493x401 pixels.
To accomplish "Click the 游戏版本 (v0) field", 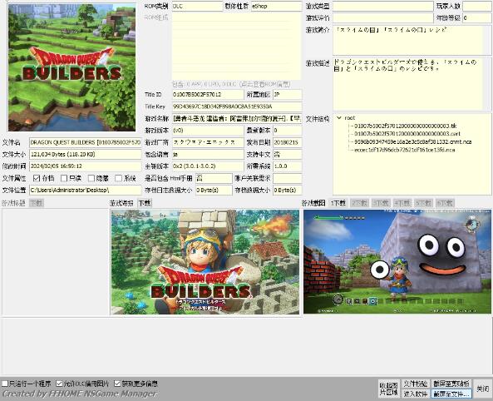I will (x=208, y=131).
